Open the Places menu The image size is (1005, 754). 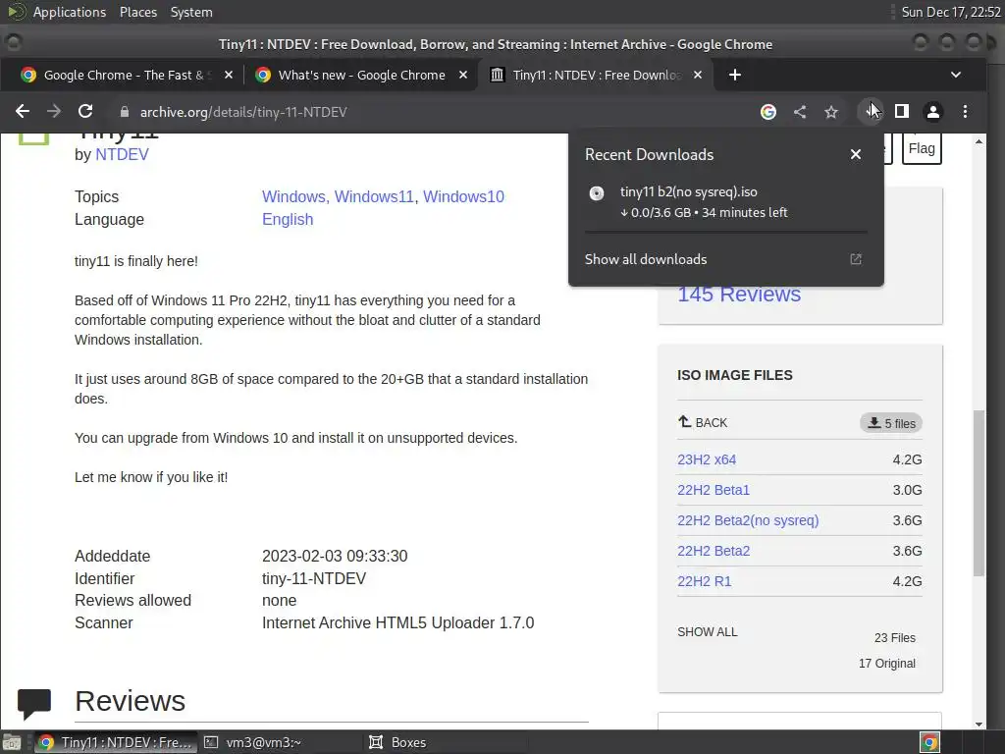tap(137, 12)
